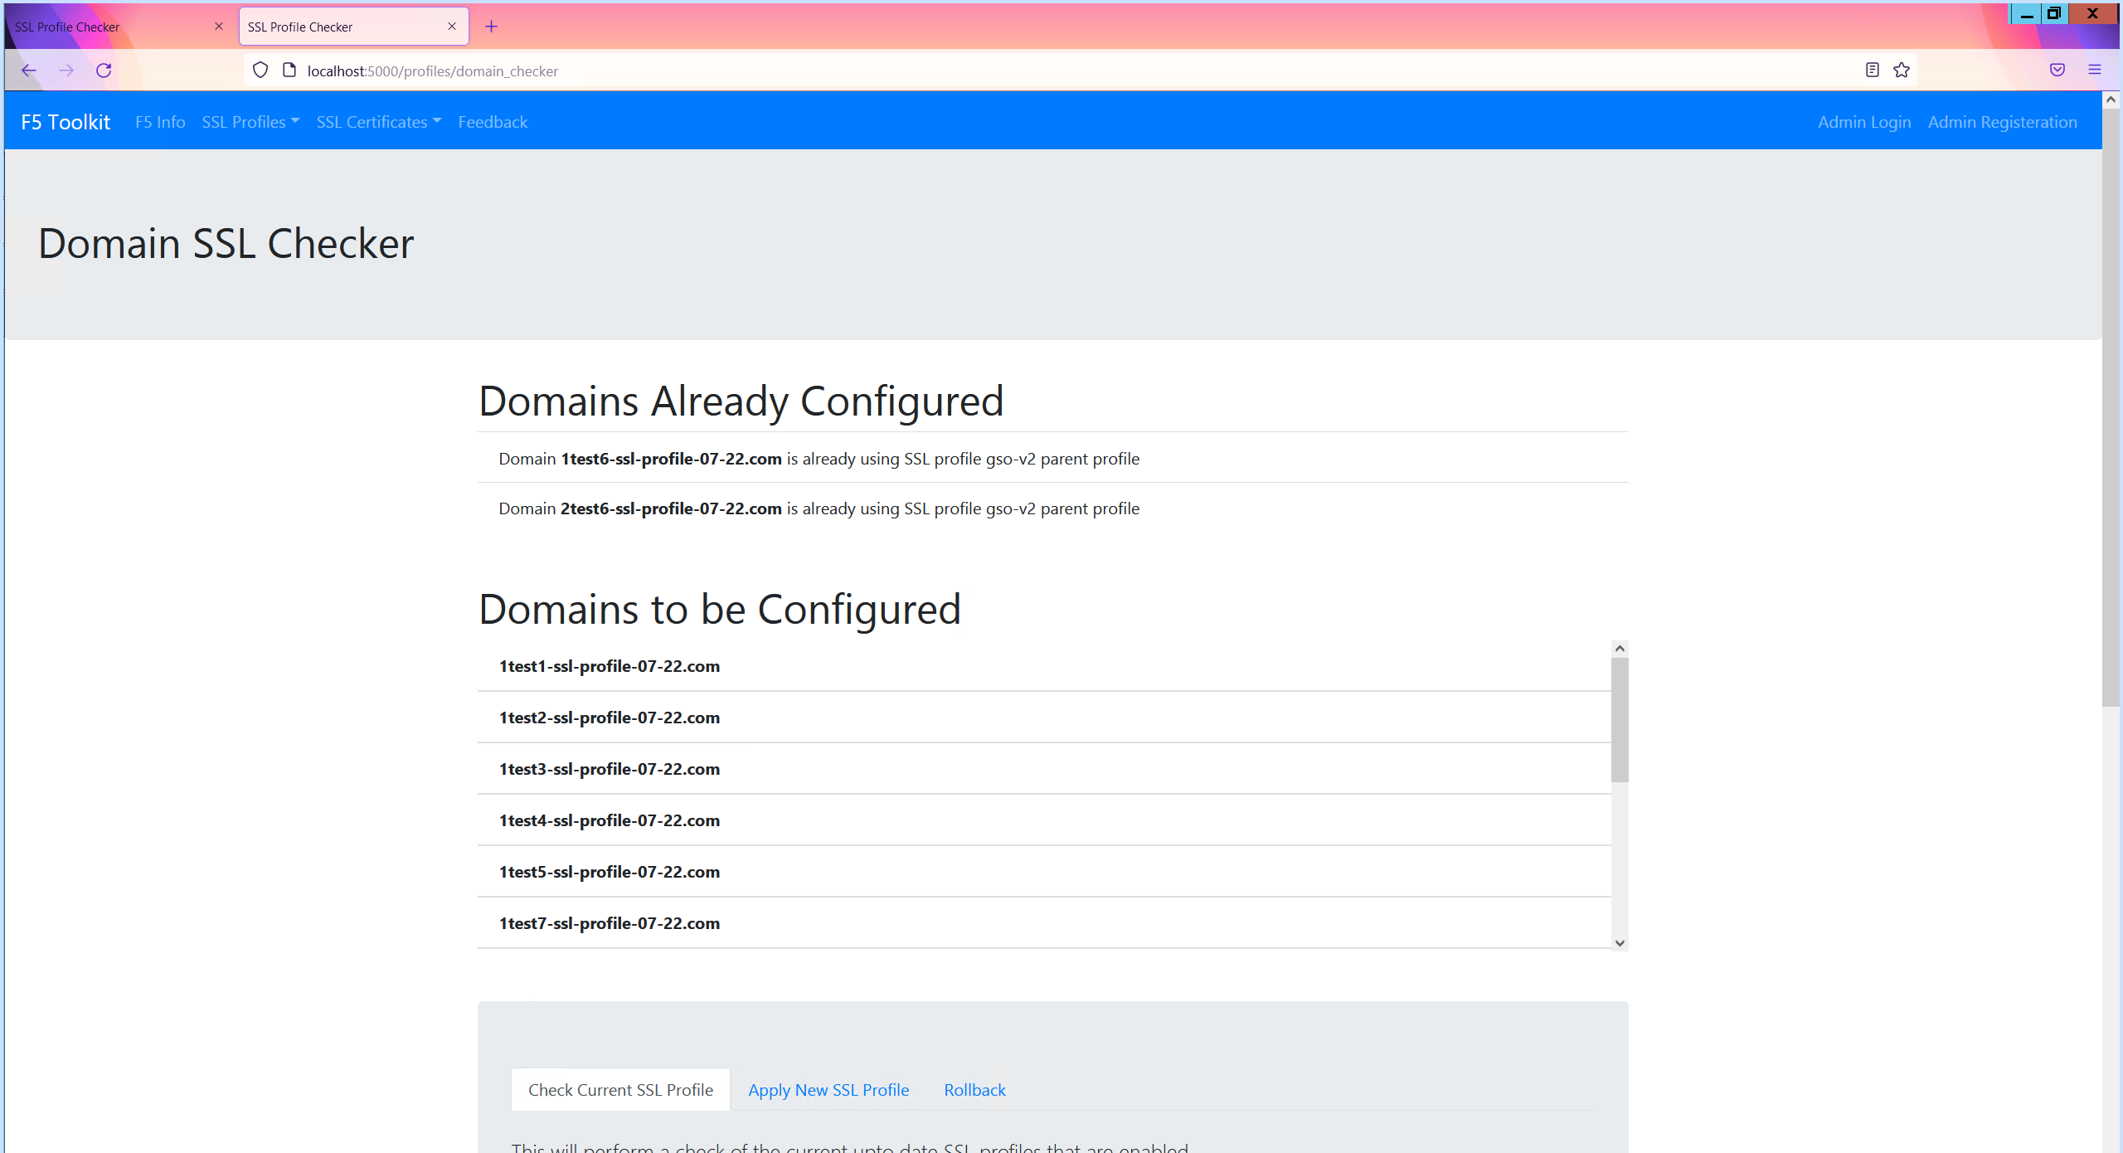Open Firefox hamburger application menu

2095,71
